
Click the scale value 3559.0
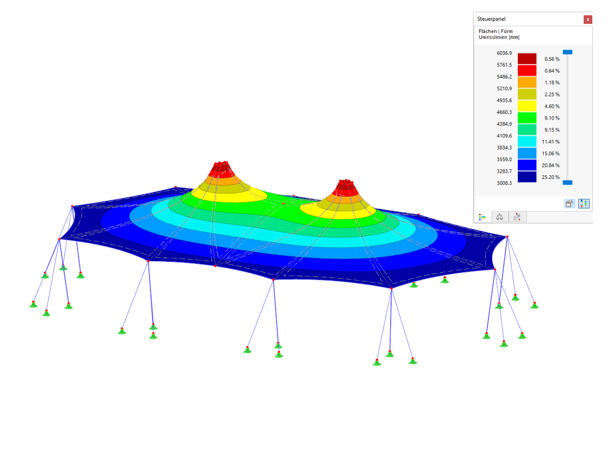click(504, 159)
